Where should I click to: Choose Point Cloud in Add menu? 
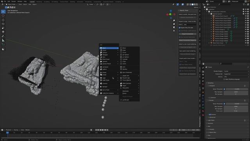109,59
